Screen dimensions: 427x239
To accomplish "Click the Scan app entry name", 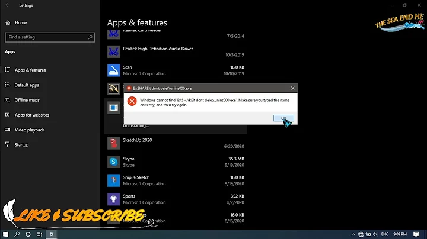I will [127, 67].
